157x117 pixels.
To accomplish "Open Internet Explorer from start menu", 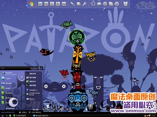I will point(9,73).
